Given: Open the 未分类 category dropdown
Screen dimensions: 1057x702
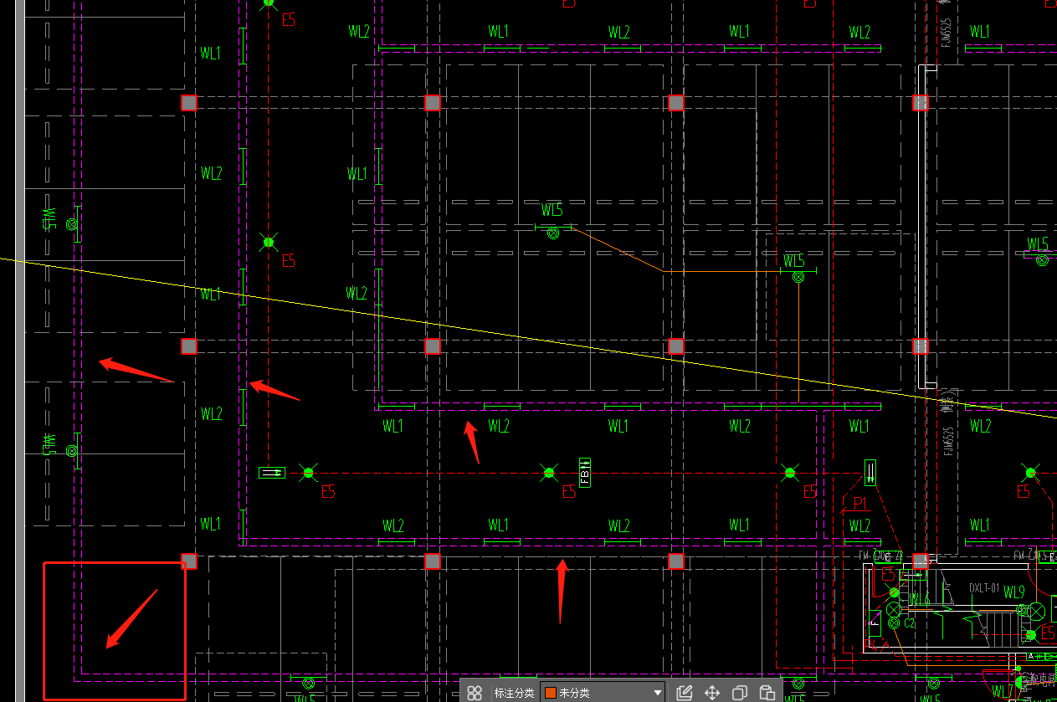Looking at the screenshot, I should [x=603, y=693].
